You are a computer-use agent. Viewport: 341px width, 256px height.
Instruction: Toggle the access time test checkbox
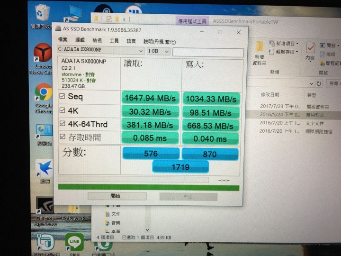[x=63, y=137]
